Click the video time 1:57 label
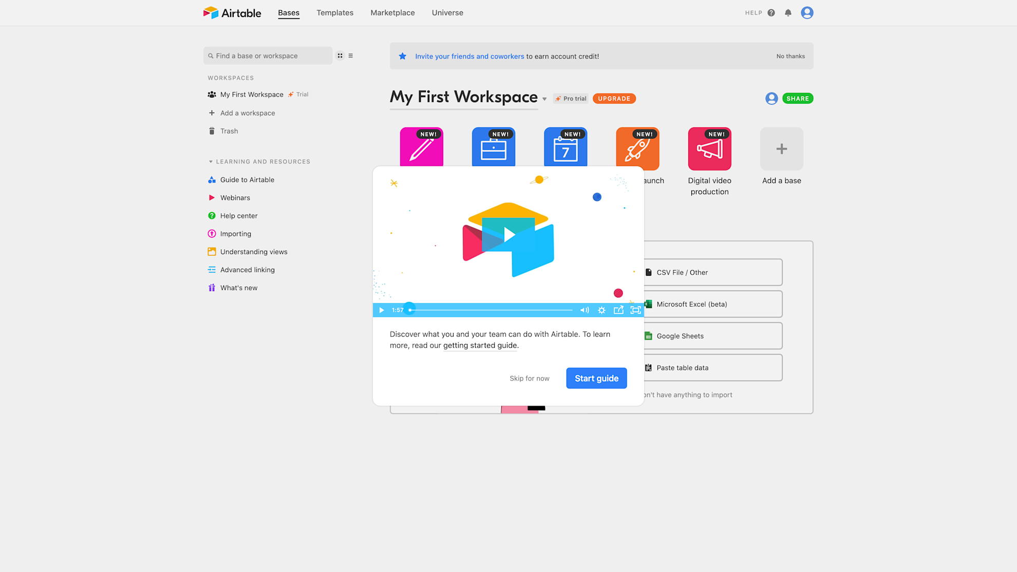The width and height of the screenshot is (1017, 572). click(398, 310)
